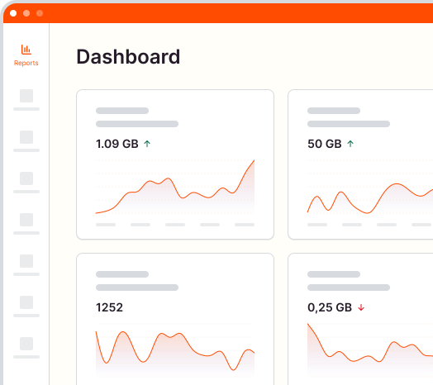Select the 1252 value

point(109,307)
